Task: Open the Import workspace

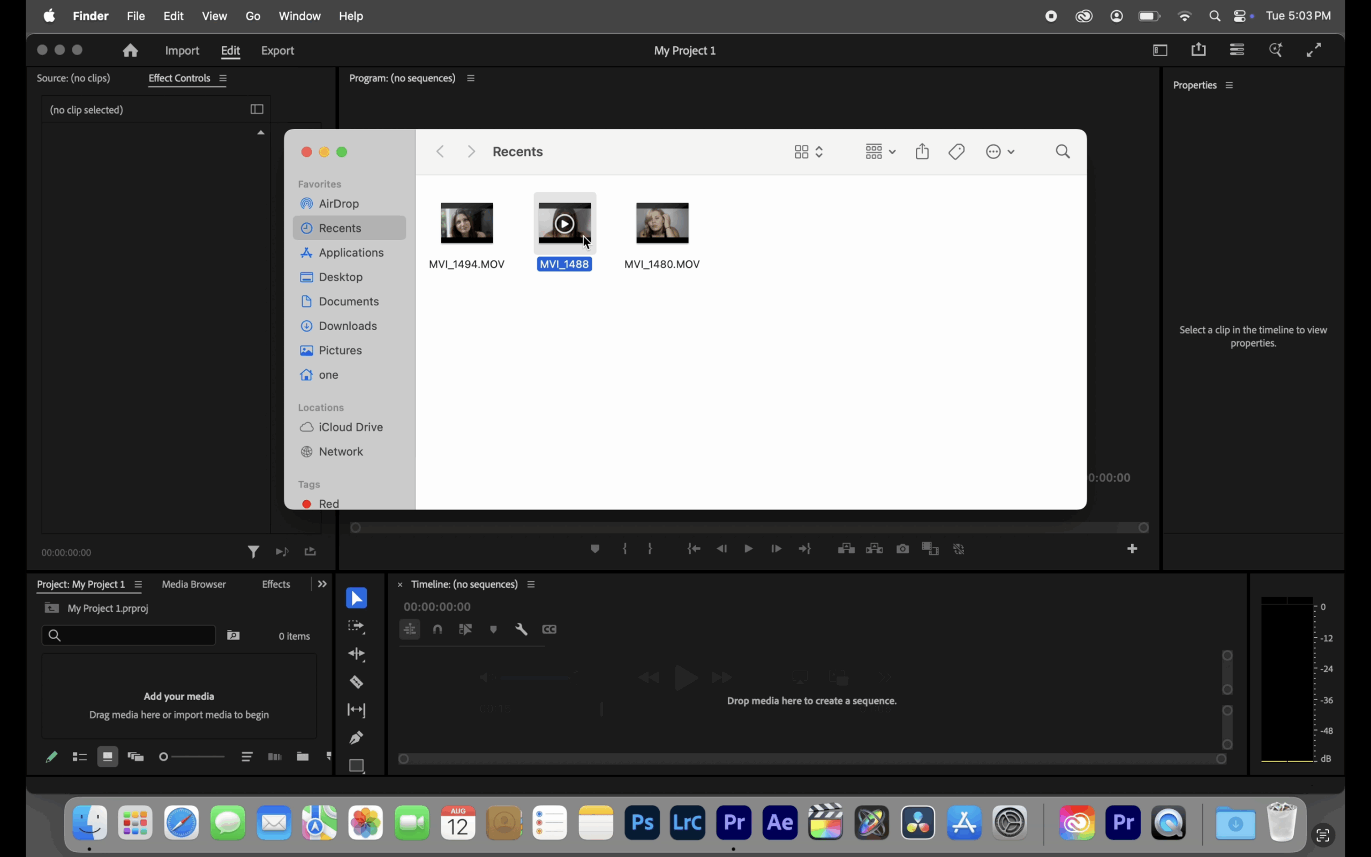Action: 182,50
